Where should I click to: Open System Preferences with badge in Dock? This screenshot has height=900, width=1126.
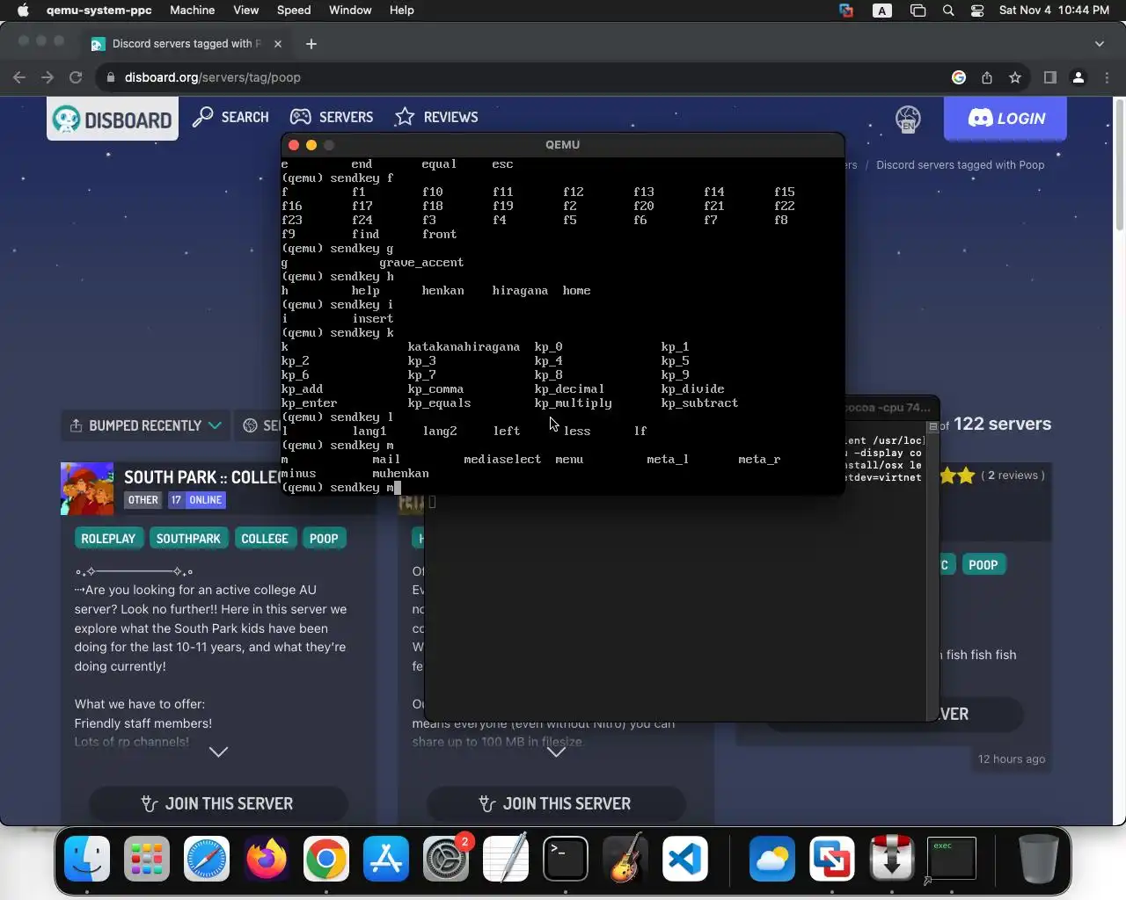(x=446, y=859)
